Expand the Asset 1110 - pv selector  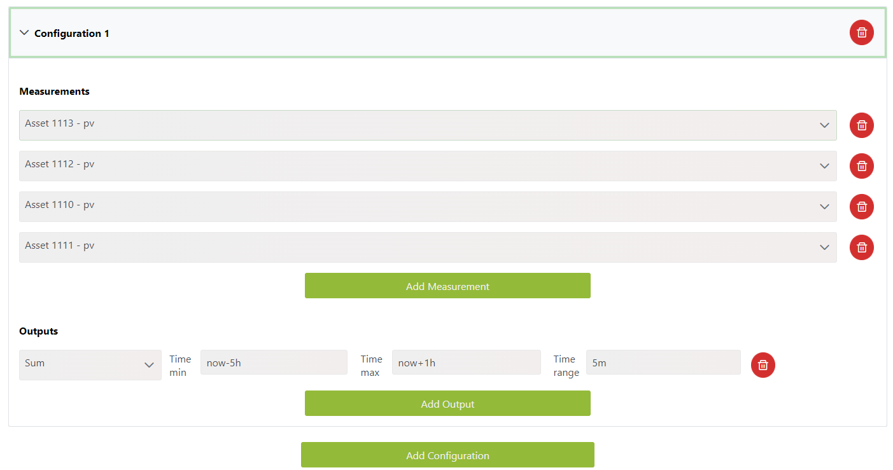[428, 207]
